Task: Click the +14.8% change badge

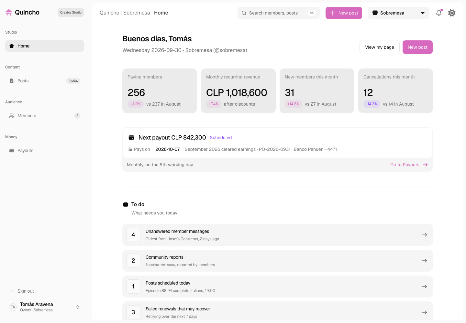Action: tap(294, 104)
